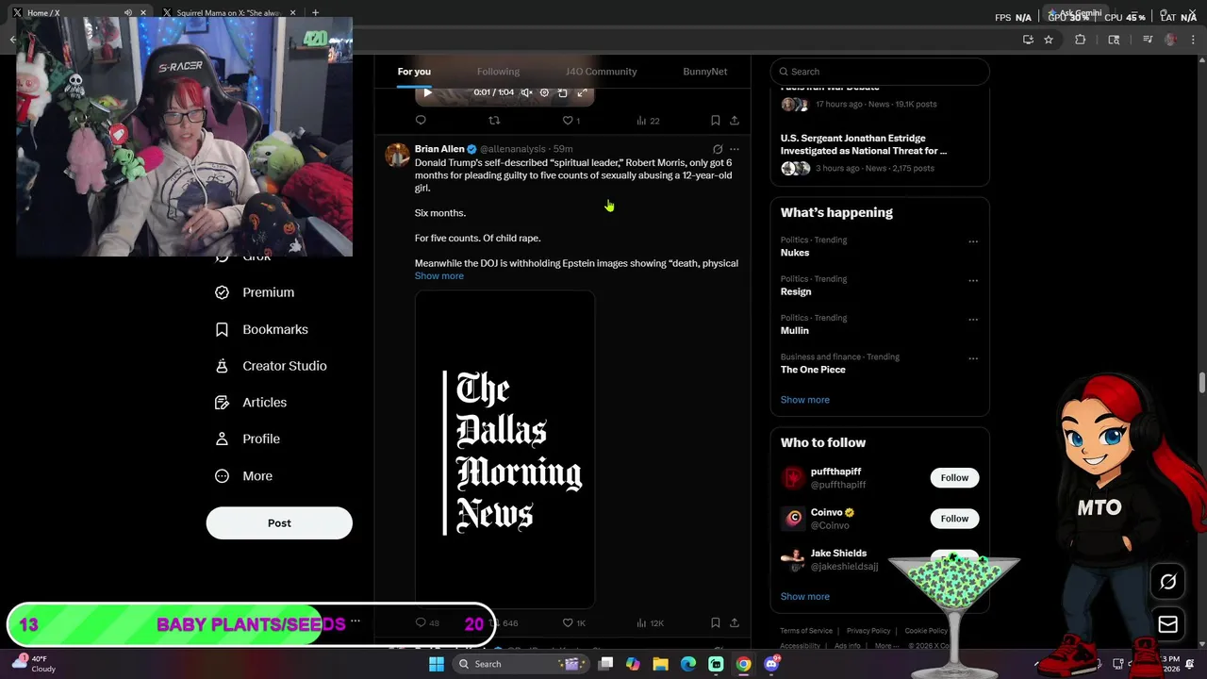Unmute the video with the speaker icon
This screenshot has height=679, width=1207.
pyautogui.click(x=526, y=92)
